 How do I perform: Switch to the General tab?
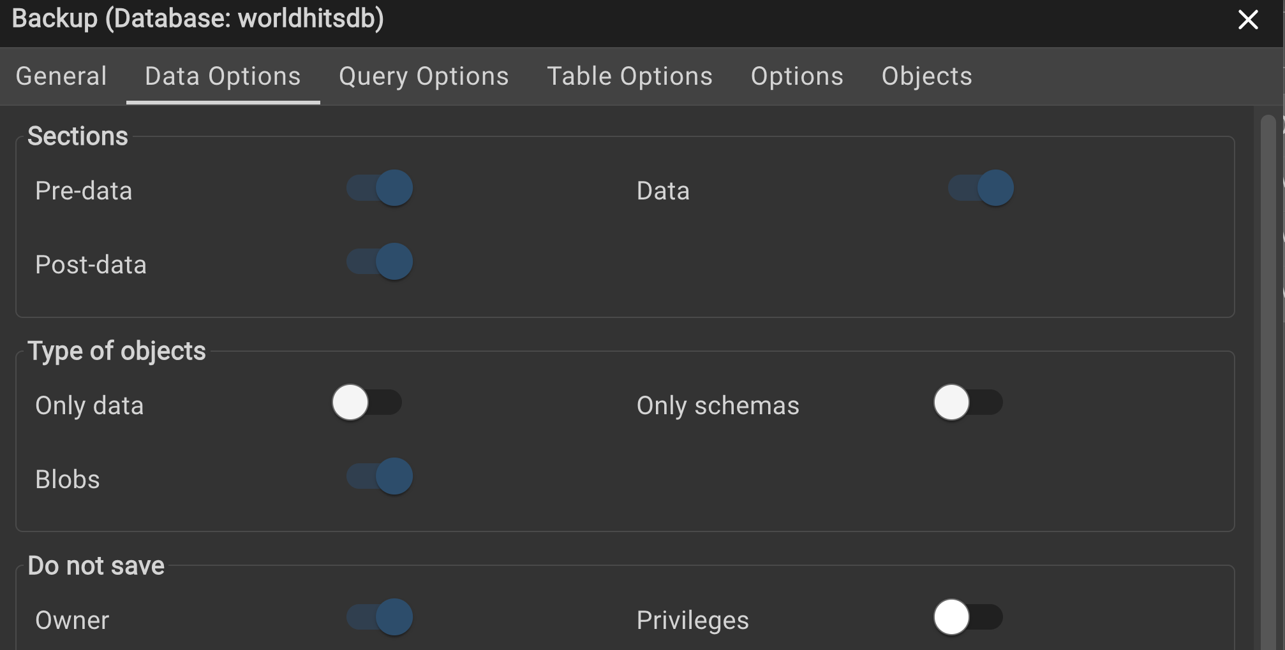(x=61, y=76)
